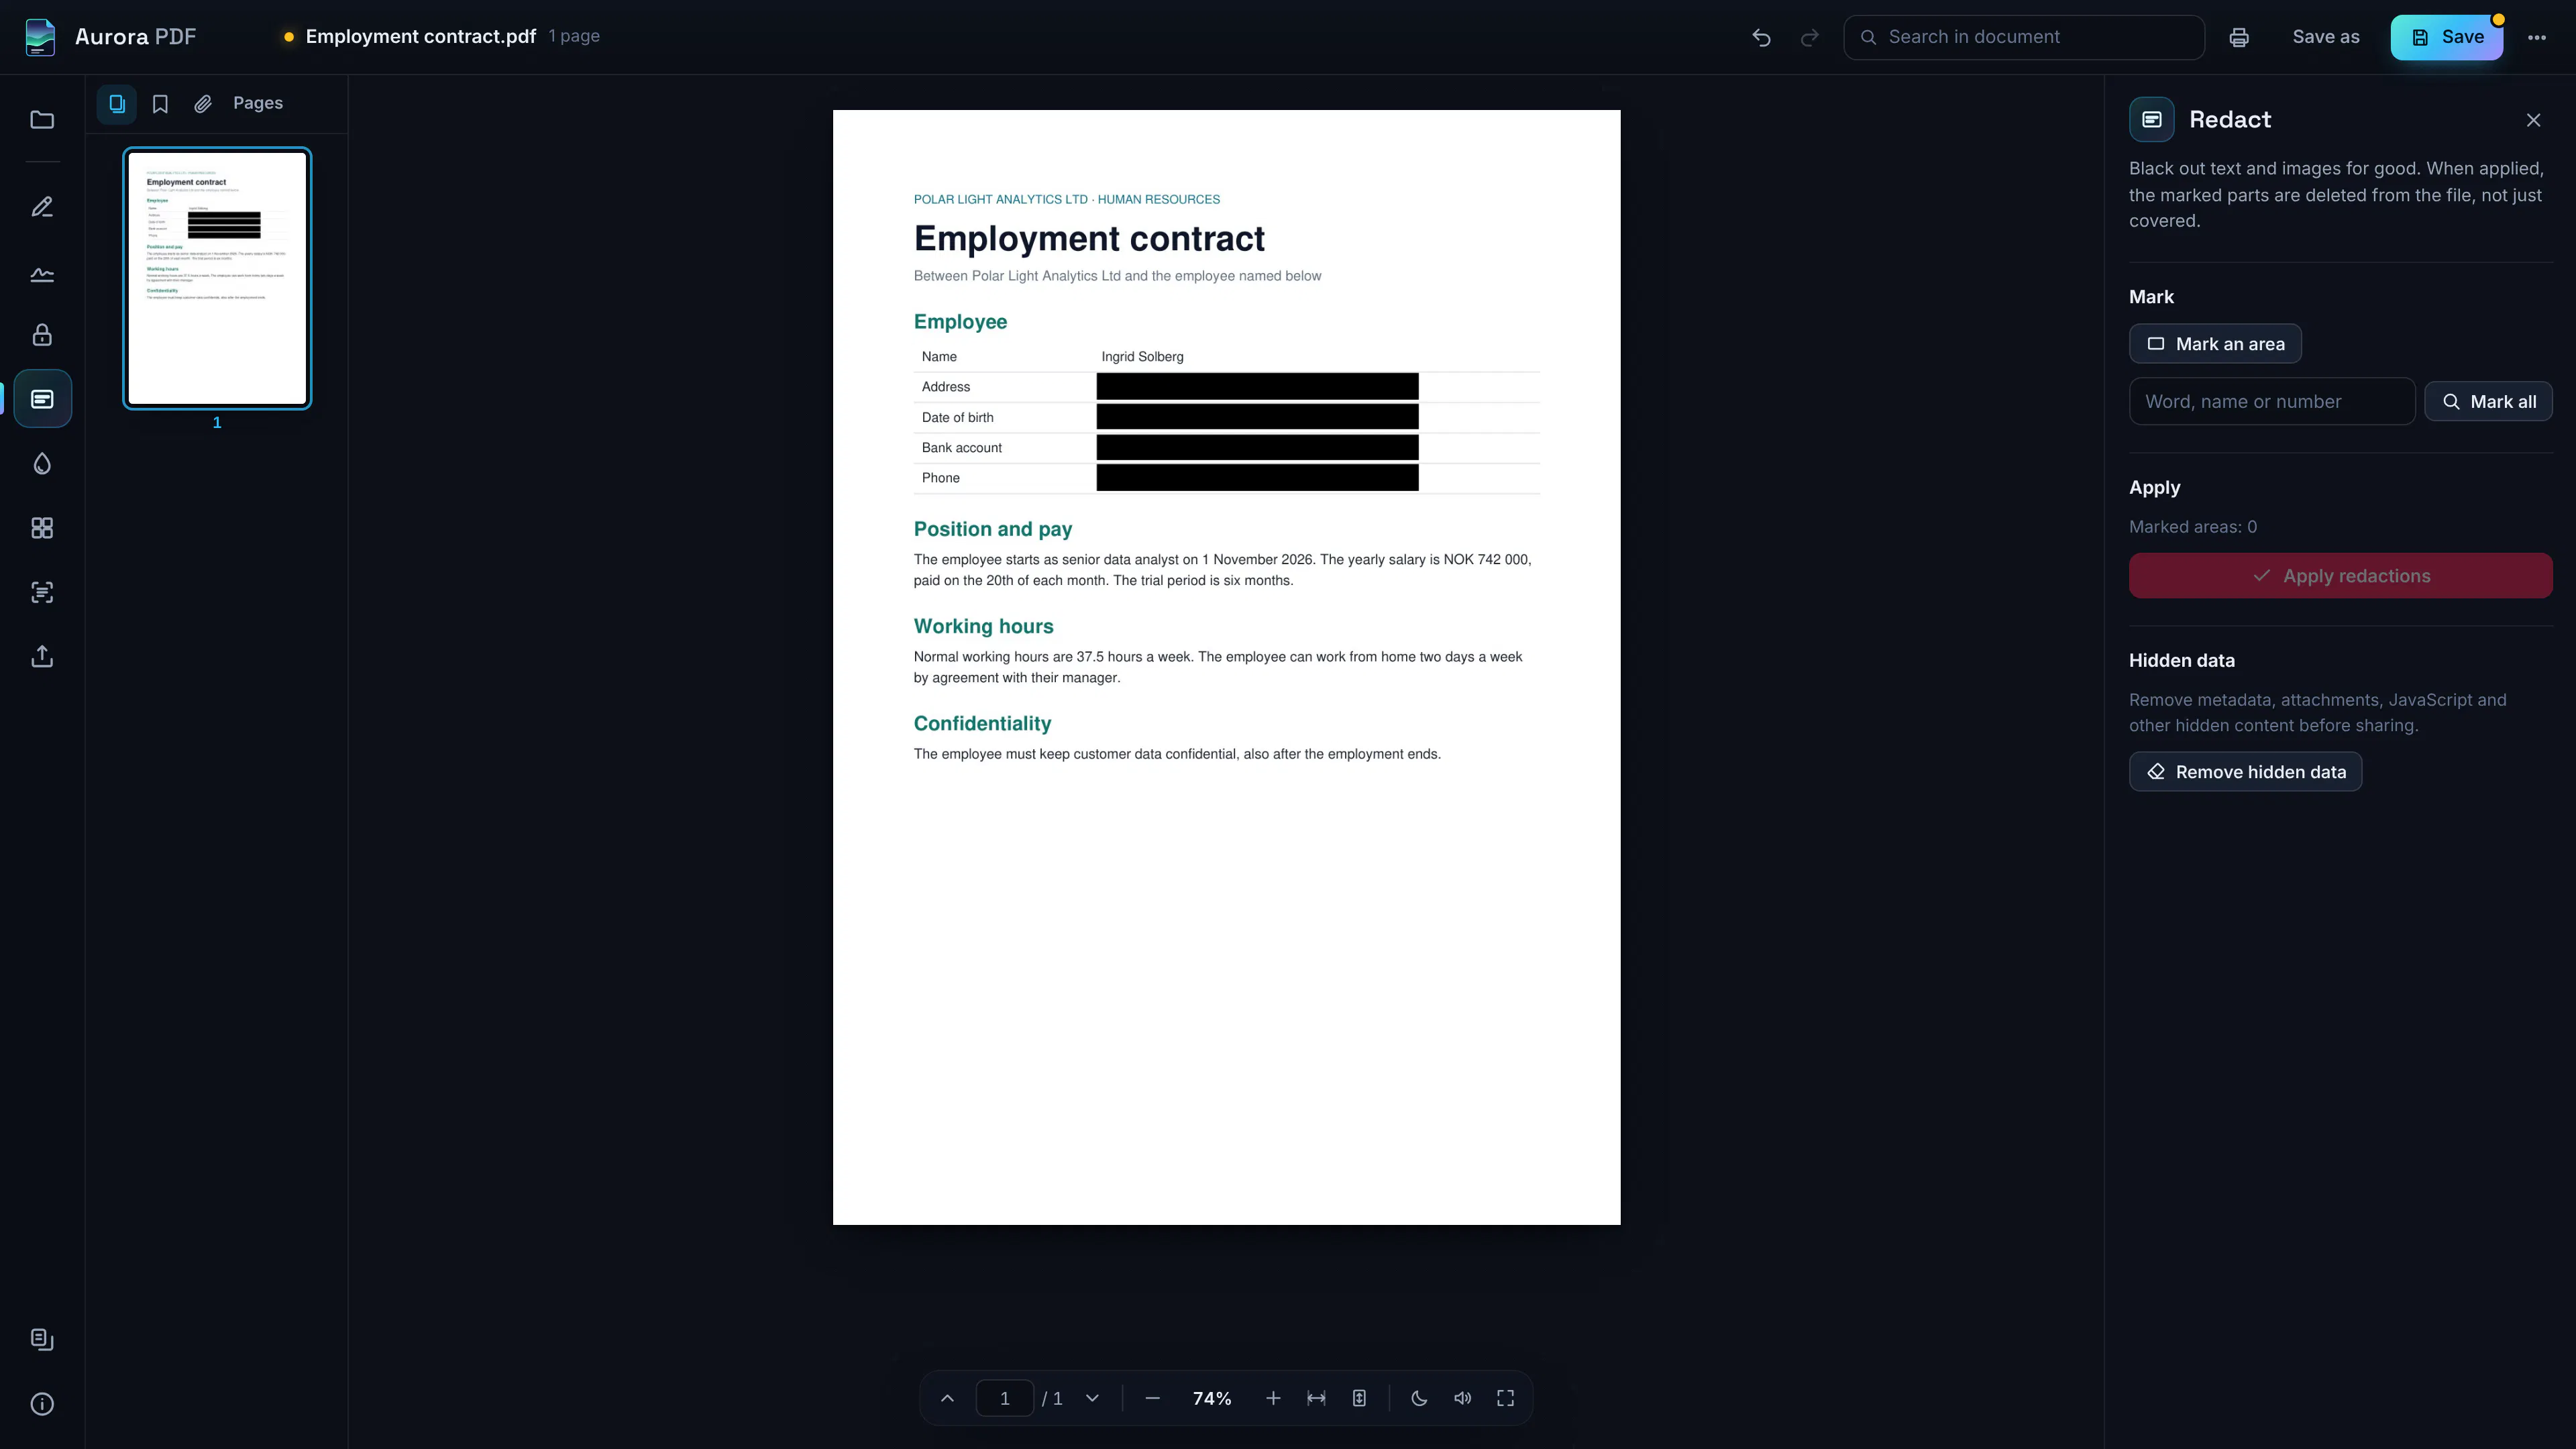Undo the last action
2576x1449 pixels.
[1761, 37]
